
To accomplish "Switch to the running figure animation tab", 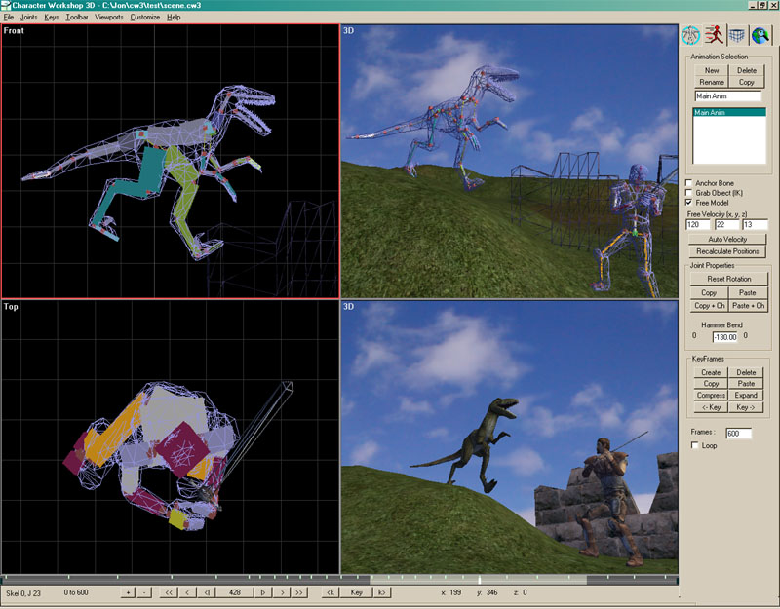I will [715, 36].
